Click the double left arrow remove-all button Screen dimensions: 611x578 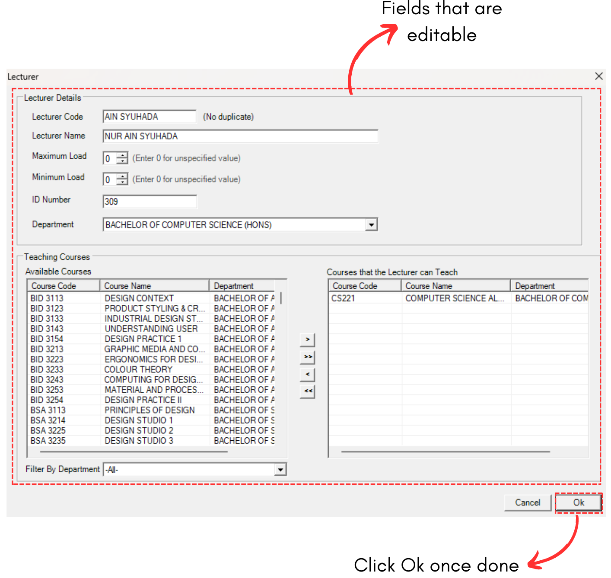click(307, 391)
